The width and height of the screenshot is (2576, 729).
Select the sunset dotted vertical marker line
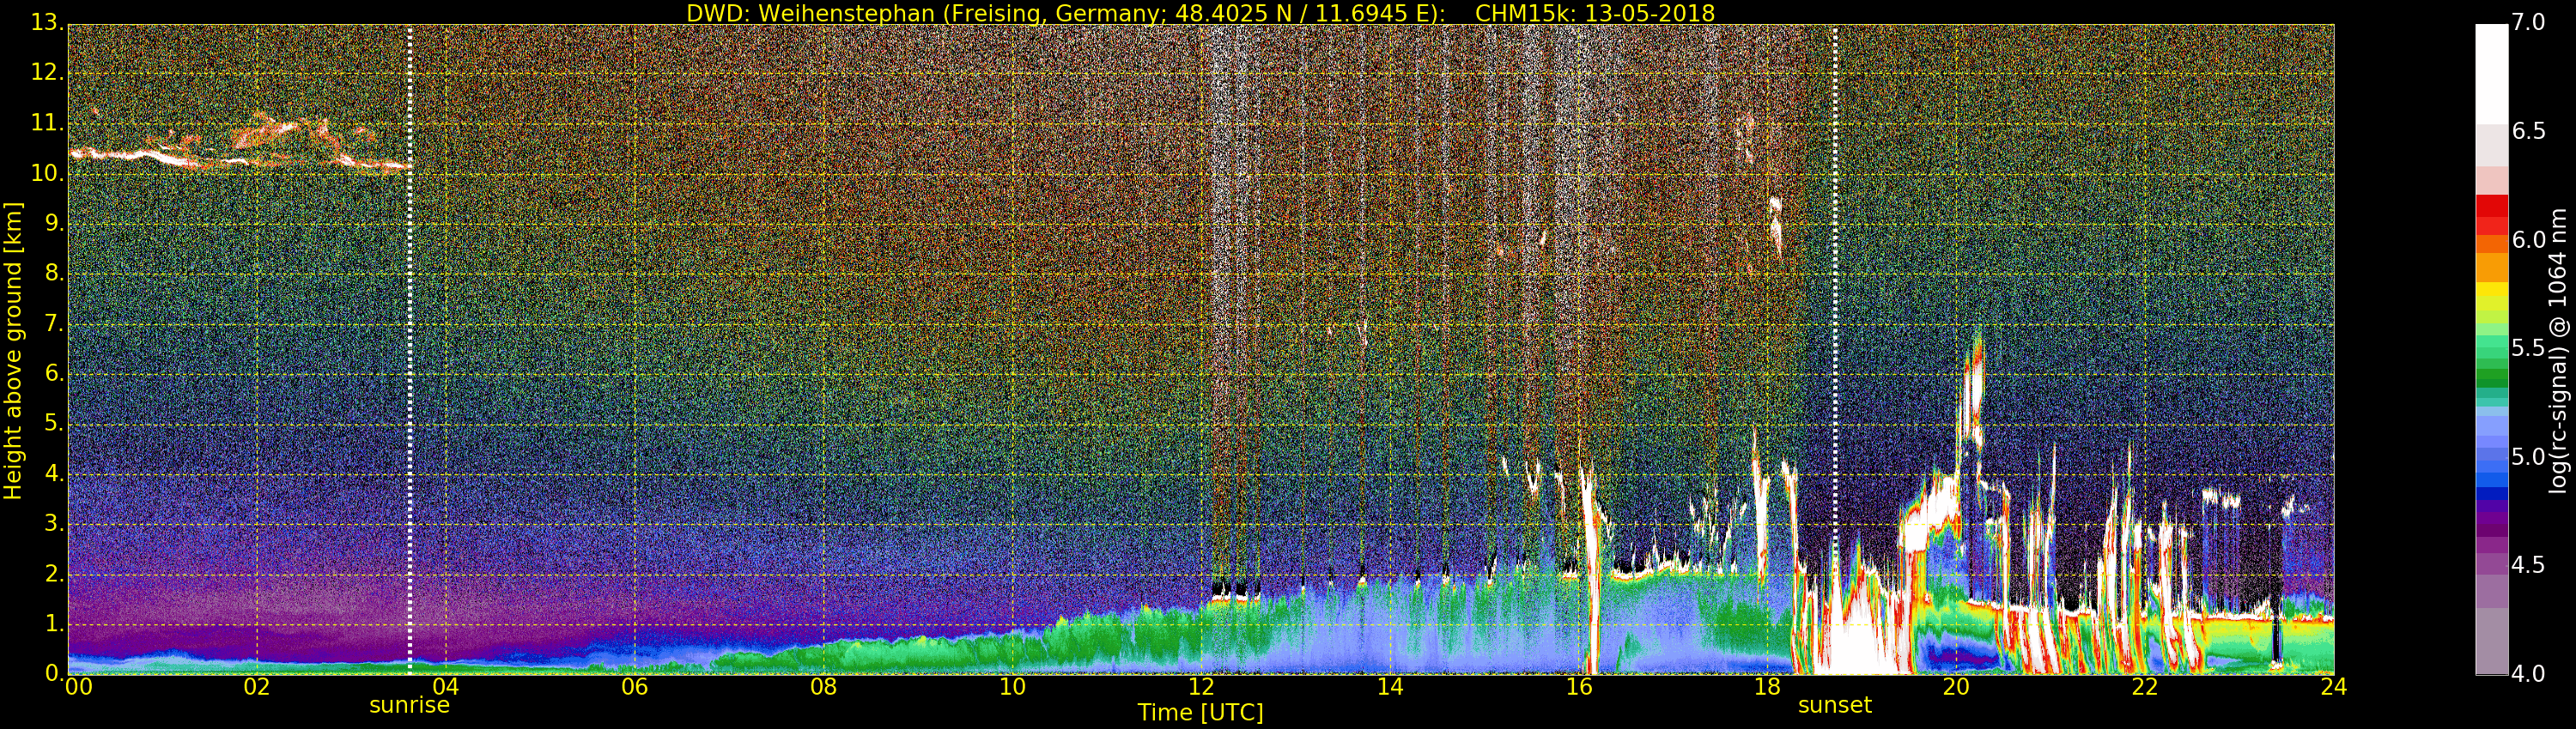click(1835, 350)
